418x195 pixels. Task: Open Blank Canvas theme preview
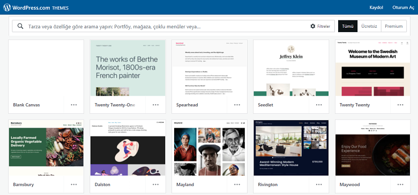click(x=46, y=68)
